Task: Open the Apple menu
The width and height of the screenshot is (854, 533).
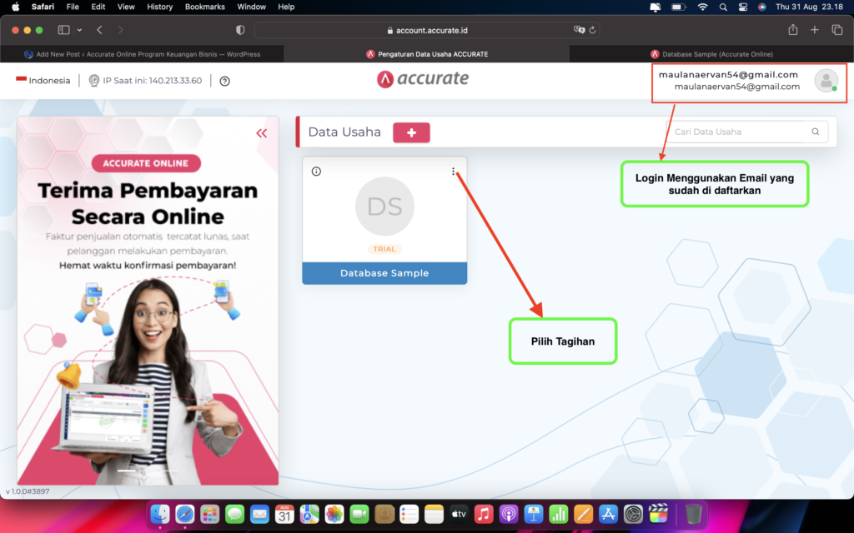Action: (x=15, y=7)
